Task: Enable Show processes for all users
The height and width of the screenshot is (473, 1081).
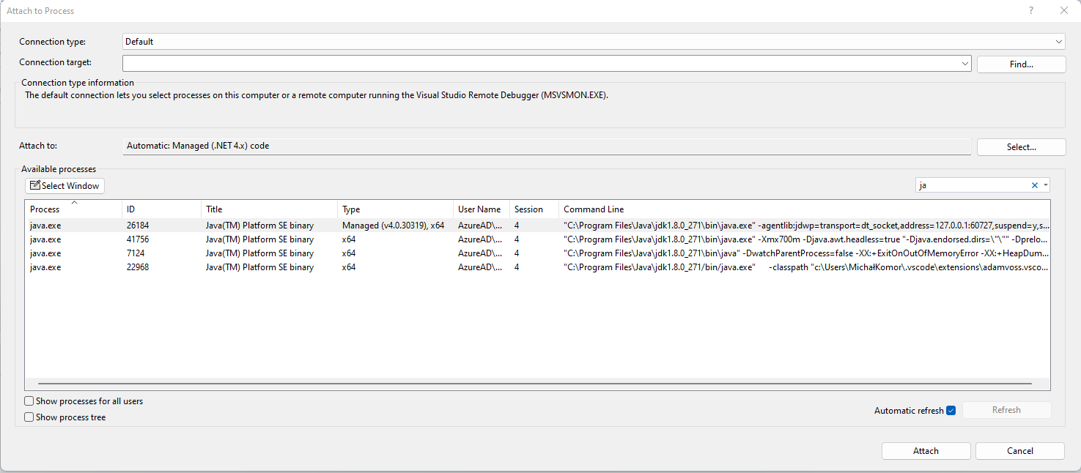Action: (29, 401)
